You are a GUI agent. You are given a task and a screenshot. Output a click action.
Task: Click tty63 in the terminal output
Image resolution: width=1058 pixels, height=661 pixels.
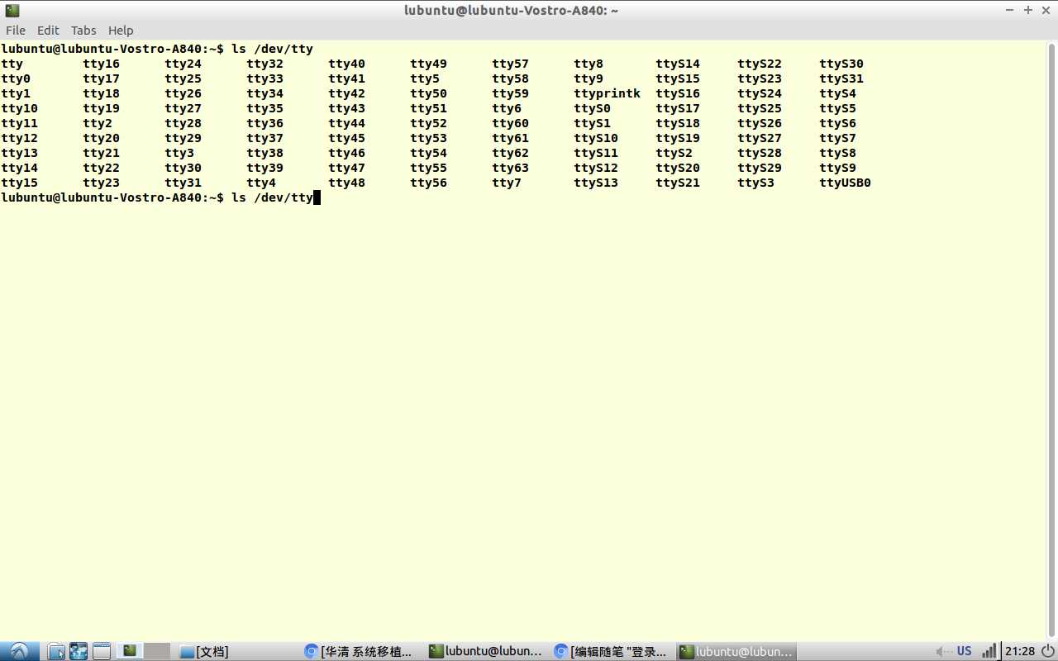coord(510,168)
